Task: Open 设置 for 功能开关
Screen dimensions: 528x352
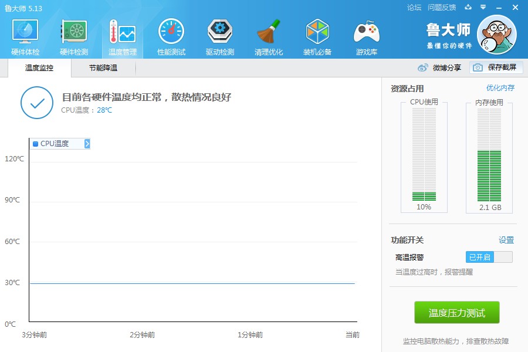Action: point(506,240)
